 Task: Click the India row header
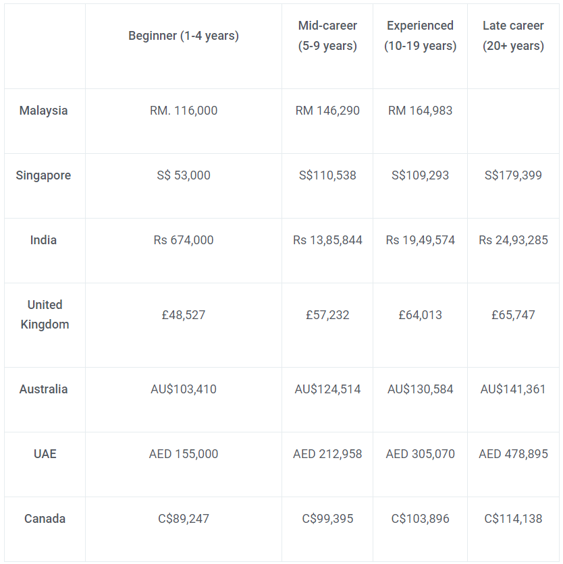[44, 240]
